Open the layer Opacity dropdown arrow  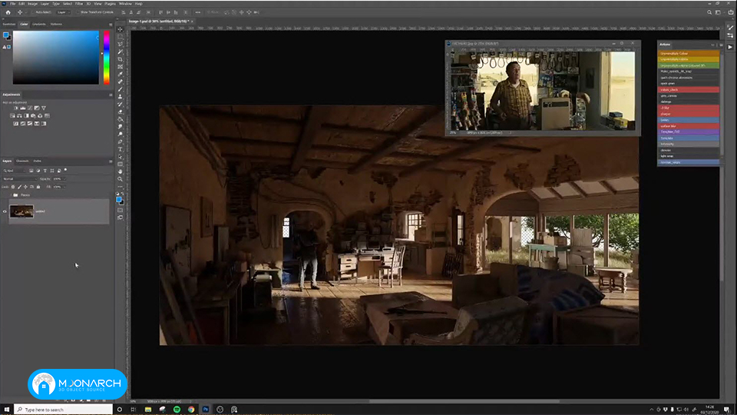click(x=64, y=179)
